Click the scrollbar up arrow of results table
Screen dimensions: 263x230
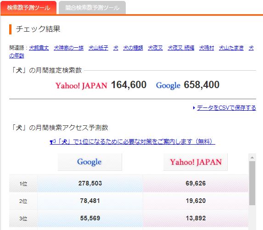pyautogui.click(x=252, y=157)
